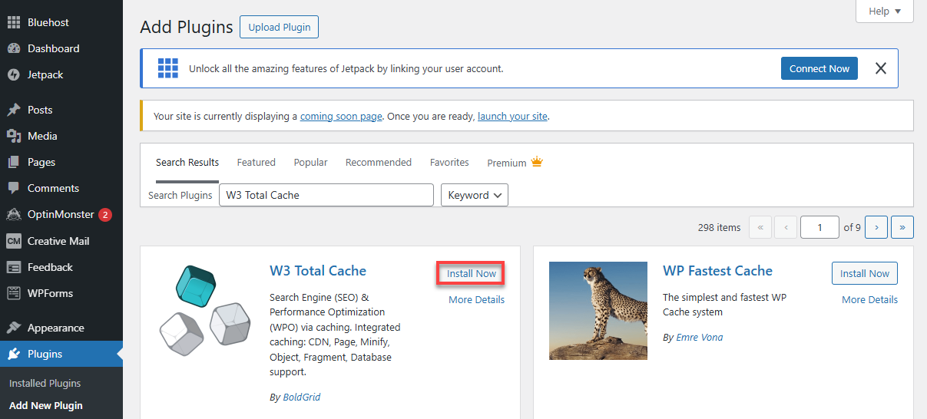Viewport: 927px width, 419px height.
Task: Click the WPForms icon in sidebar
Action: pos(14,293)
